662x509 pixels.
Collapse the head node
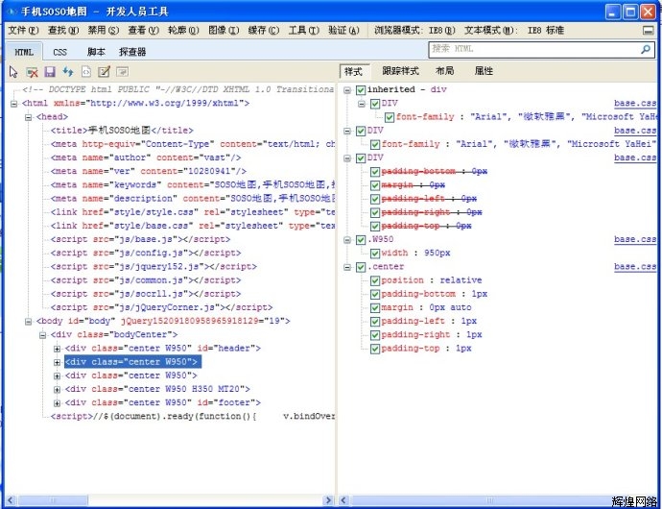click(28, 117)
